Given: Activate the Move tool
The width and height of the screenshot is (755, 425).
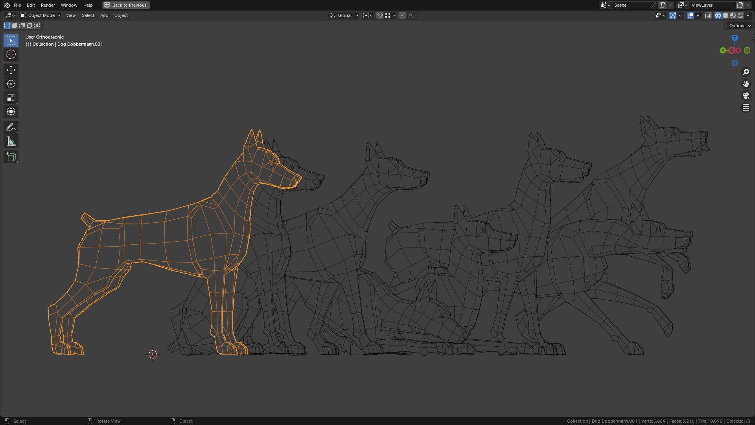Looking at the screenshot, I should pos(11,70).
